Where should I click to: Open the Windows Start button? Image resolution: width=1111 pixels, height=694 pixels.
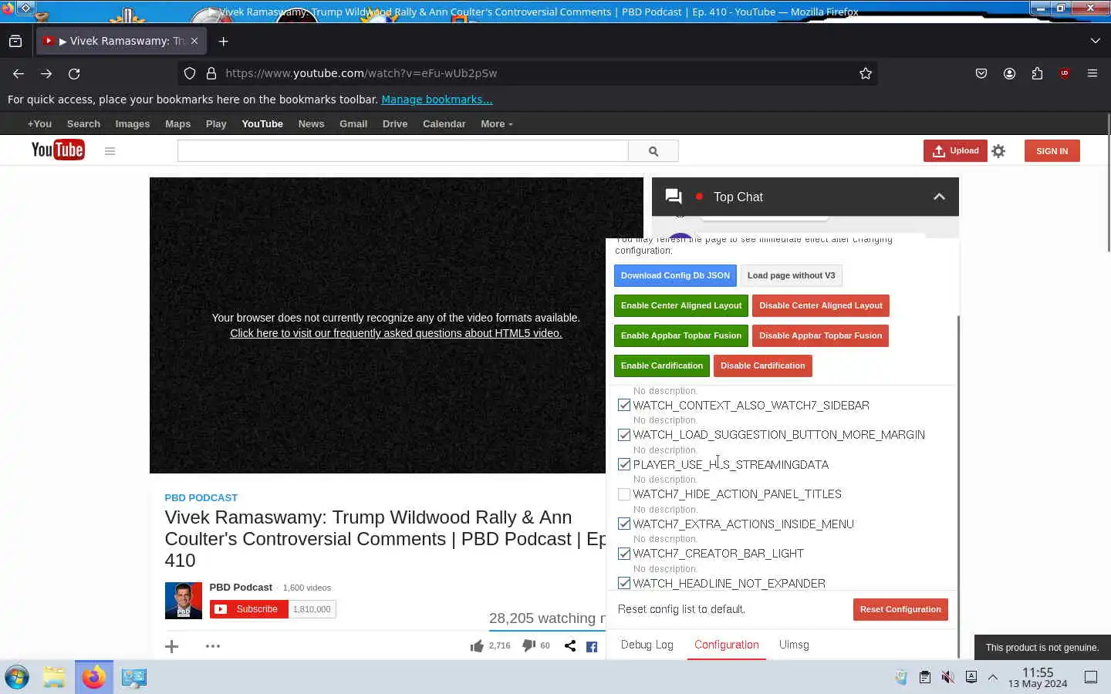click(17, 677)
